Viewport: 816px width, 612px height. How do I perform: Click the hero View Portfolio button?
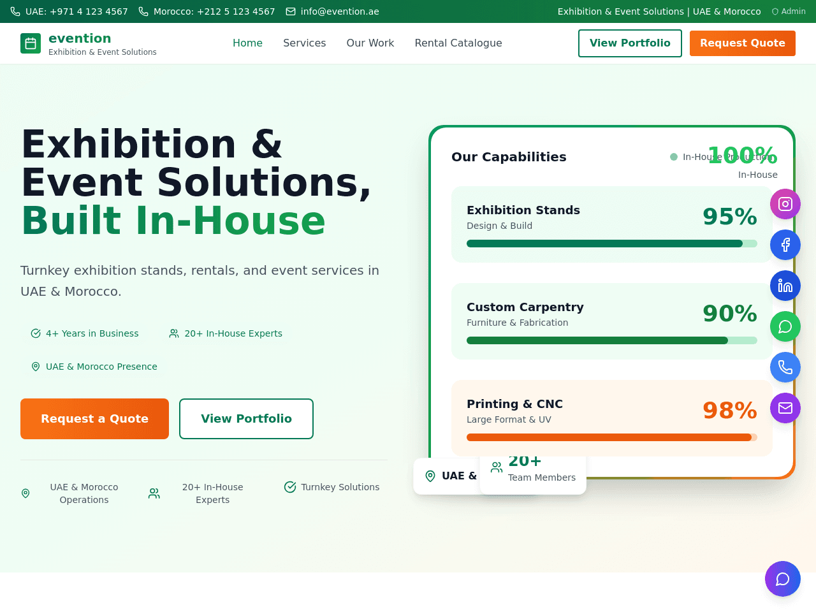coord(246,419)
